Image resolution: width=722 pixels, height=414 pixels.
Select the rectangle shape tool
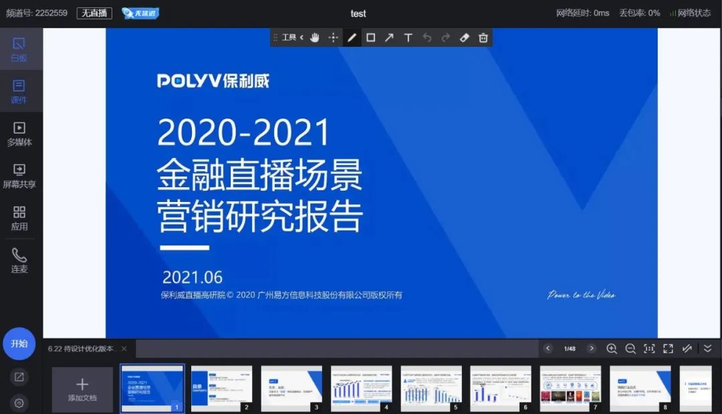[370, 37]
